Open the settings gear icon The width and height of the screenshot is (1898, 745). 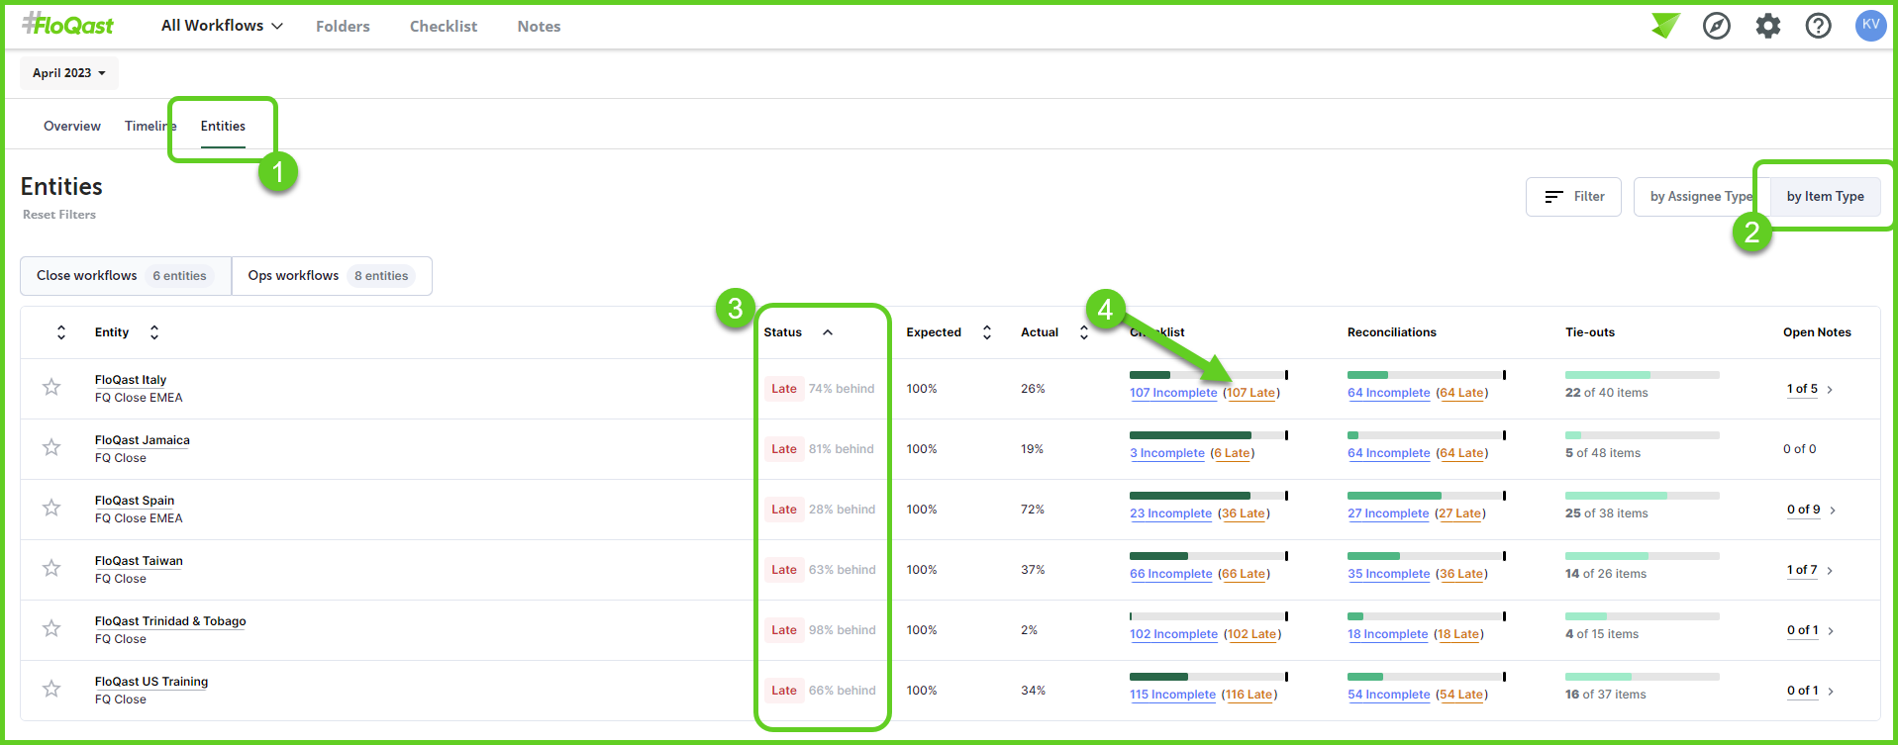(x=1767, y=26)
